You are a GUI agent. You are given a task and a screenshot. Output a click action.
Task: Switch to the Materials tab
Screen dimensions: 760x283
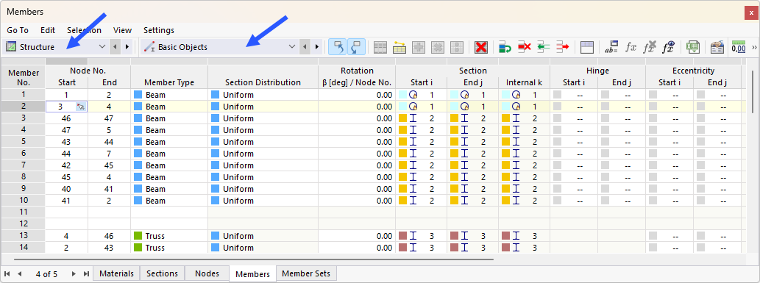(116, 273)
